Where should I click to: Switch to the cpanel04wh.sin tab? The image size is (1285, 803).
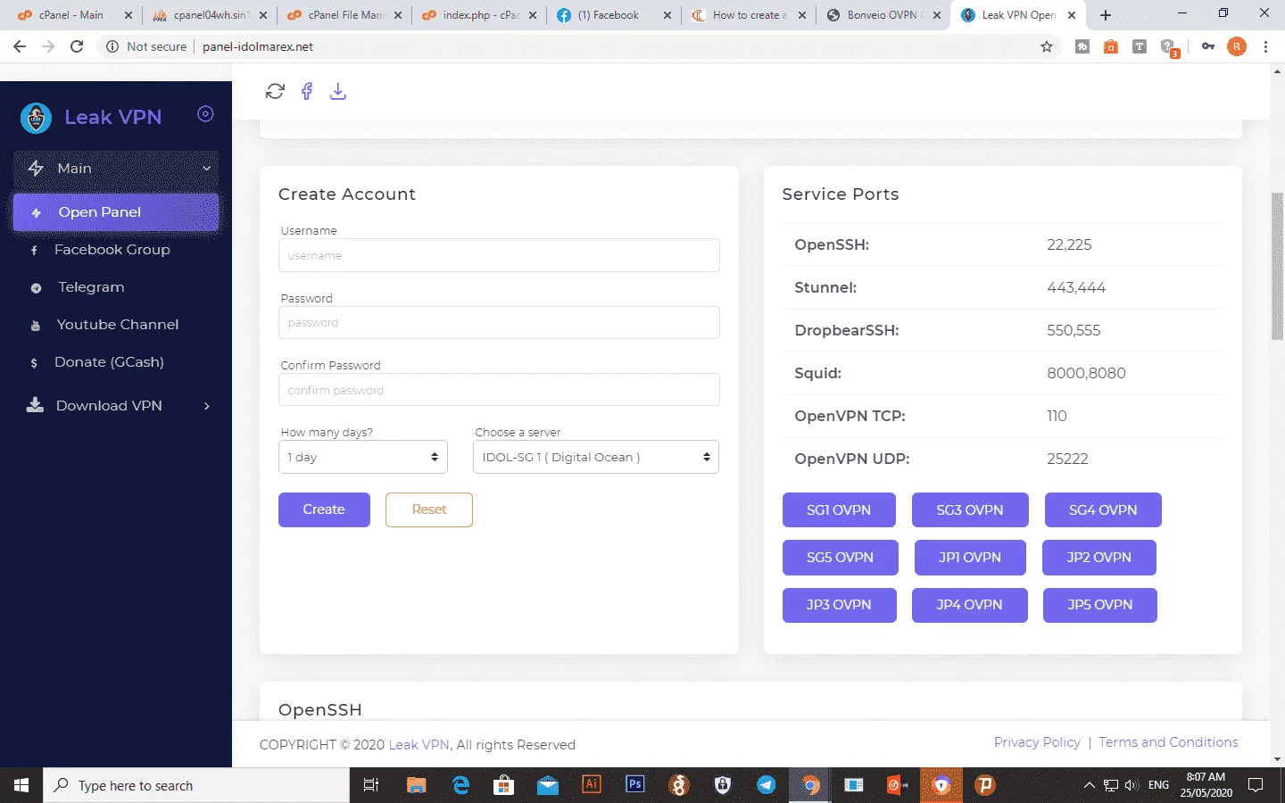[209, 15]
